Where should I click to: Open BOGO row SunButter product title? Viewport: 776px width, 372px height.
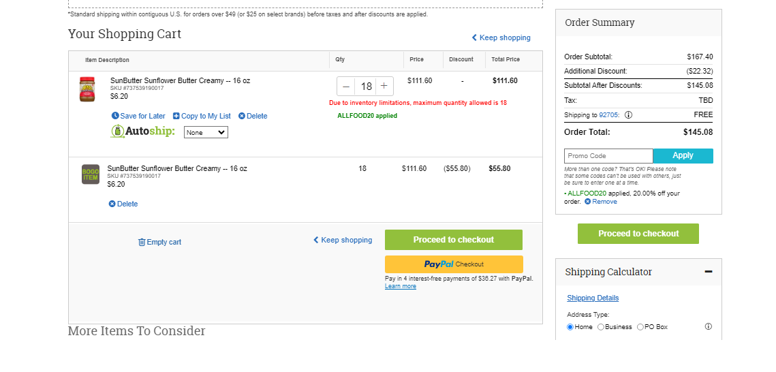(177, 169)
